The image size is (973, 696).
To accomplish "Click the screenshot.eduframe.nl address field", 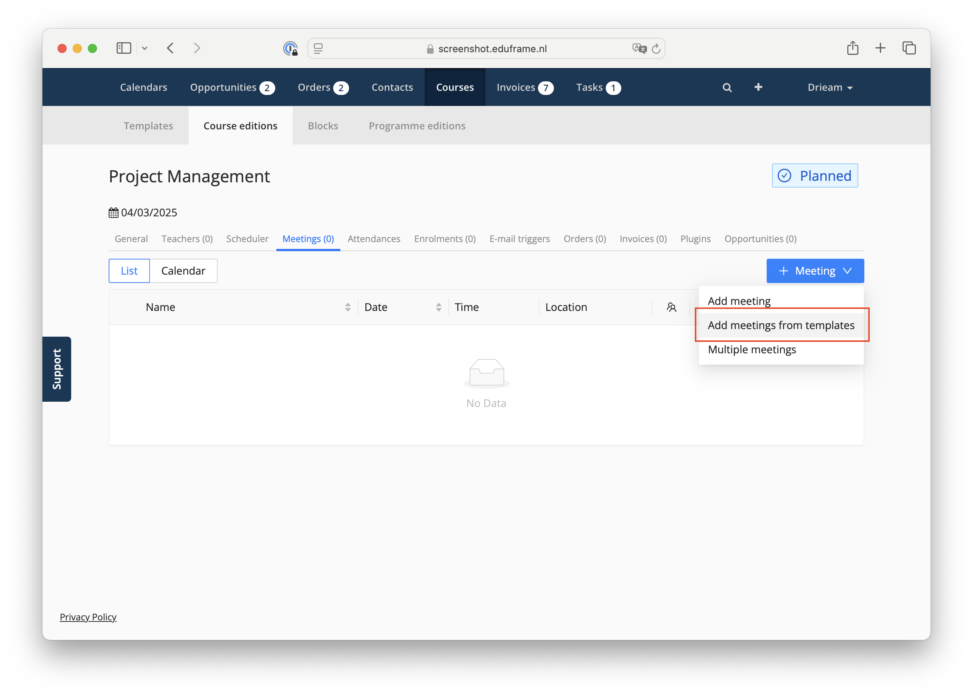I will 486,48.
